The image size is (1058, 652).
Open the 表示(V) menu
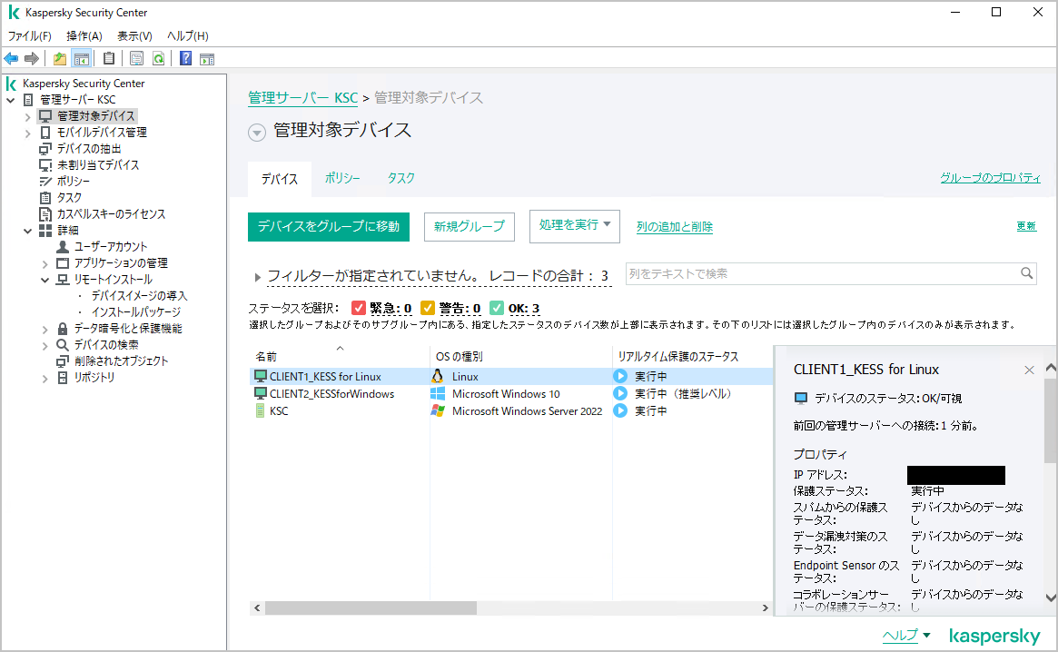[134, 35]
